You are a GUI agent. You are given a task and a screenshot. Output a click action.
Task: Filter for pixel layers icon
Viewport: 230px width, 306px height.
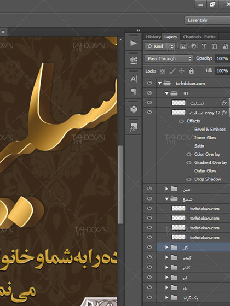click(183, 46)
